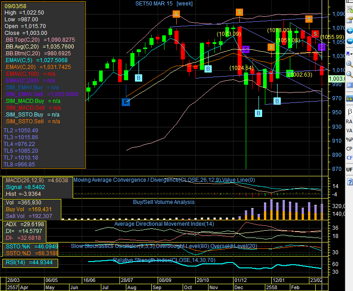Click the add-chart icon in the right toolbar
Screen dimensions: 353x291
(x=349, y=10)
